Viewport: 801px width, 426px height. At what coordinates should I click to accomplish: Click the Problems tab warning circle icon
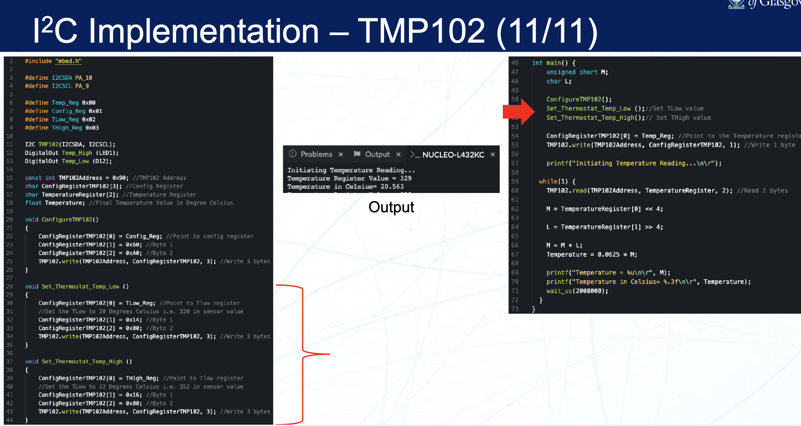click(292, 154)
